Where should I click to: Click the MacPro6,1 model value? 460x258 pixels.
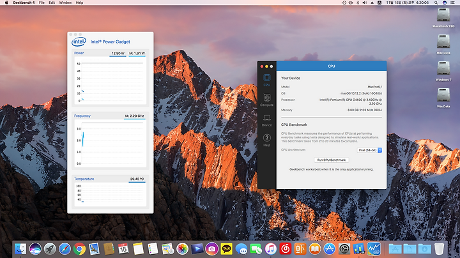coord(374,87)
